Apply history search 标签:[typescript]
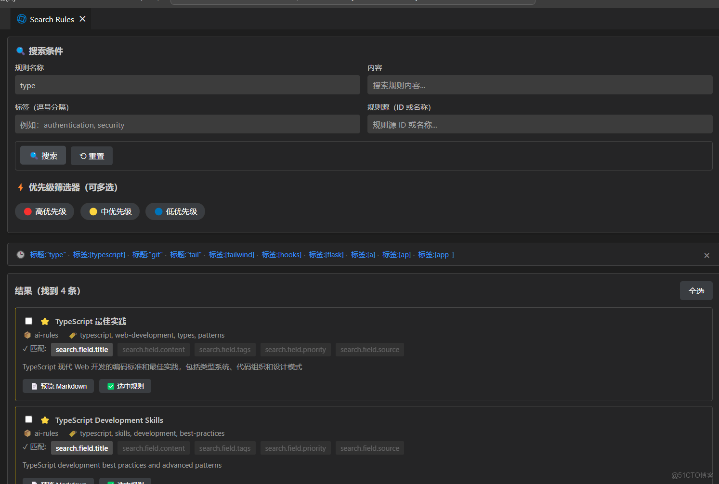The height and width of the screenshot is (484, 719). pyautogui.click(x=99, y=255)
